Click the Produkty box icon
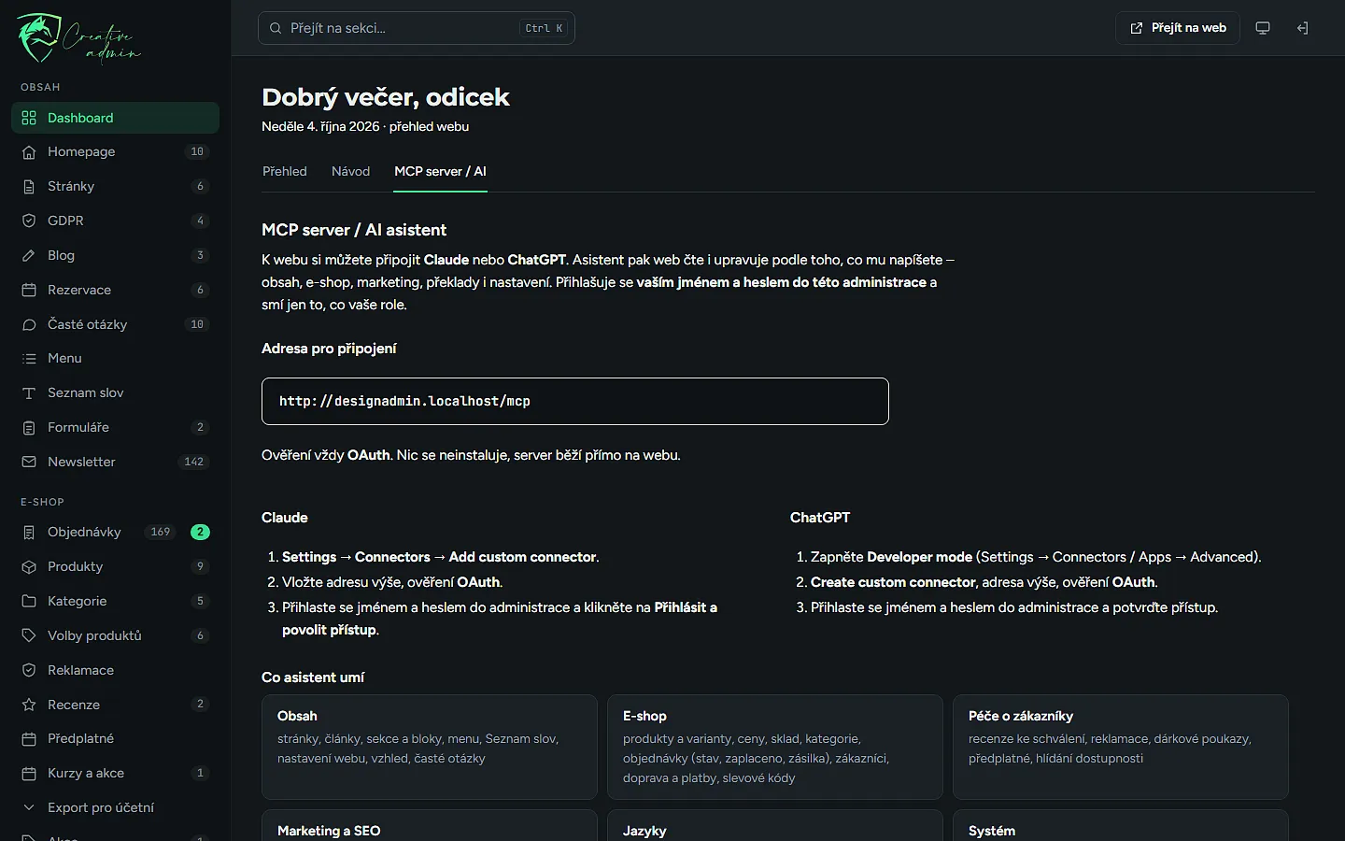The image size is (1345, 841). (x=29, y=567)
